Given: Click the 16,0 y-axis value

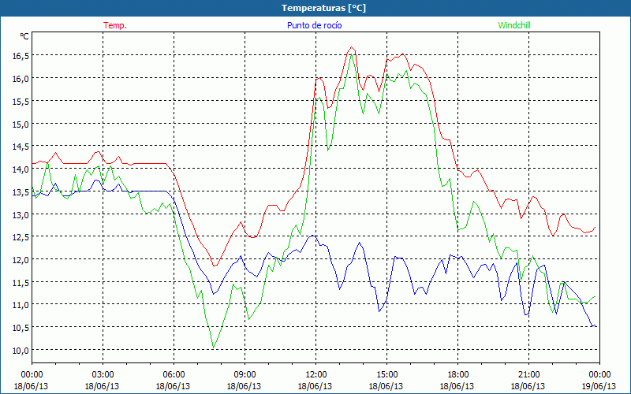Looking at the screenshot, I should 21,78.
